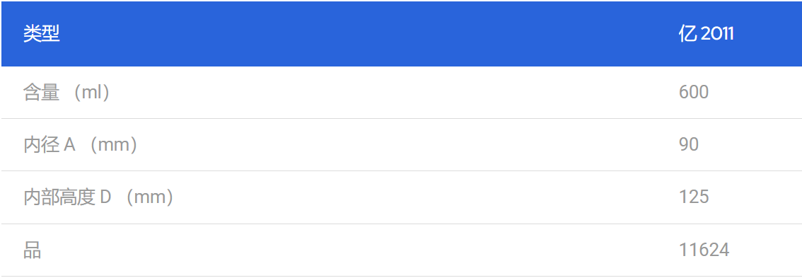Click the 内部高度 characters in third row
Viewport: 802px width, 278px height.
[x=60, y=197]
